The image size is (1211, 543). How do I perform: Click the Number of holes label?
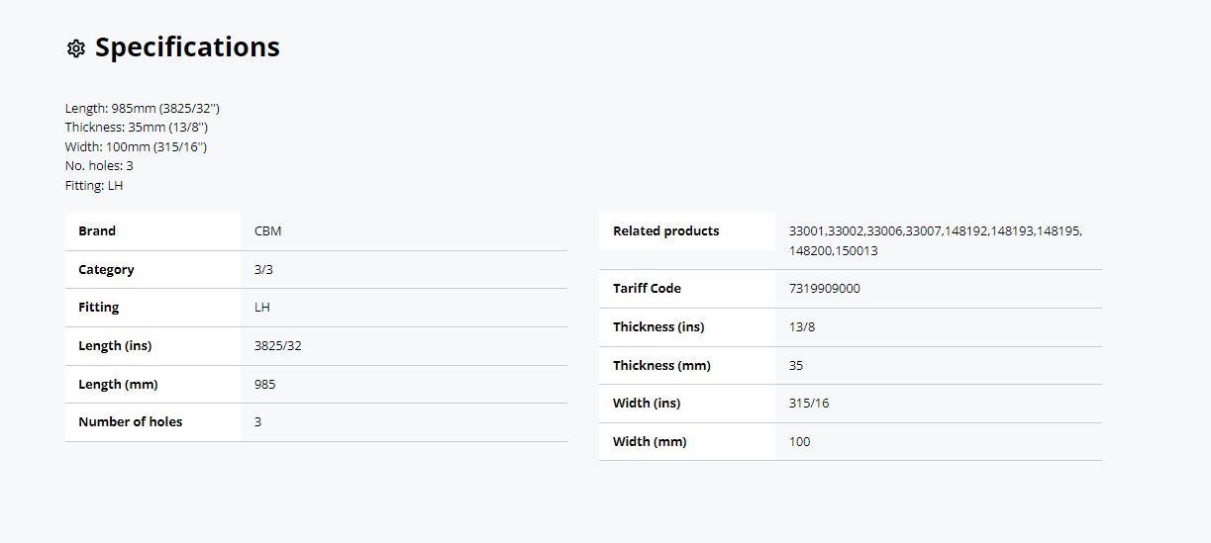tap(131, 421)
